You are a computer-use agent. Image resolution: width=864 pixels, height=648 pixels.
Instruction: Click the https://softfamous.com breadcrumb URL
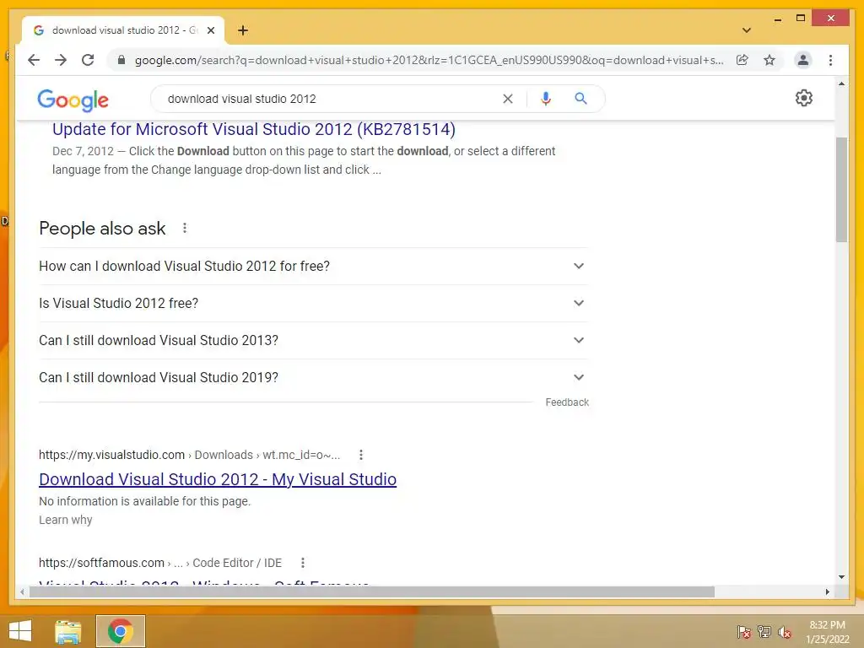point(101,563)
